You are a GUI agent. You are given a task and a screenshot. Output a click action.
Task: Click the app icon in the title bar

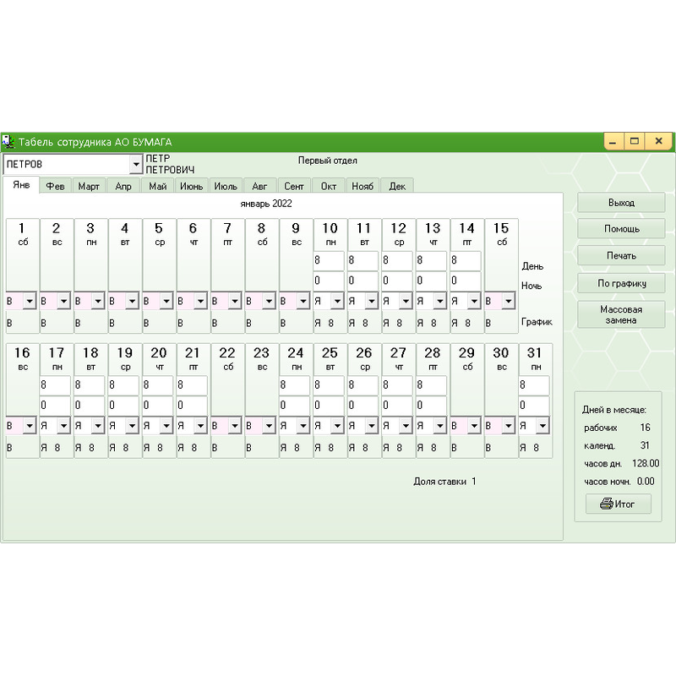(9, 142)
